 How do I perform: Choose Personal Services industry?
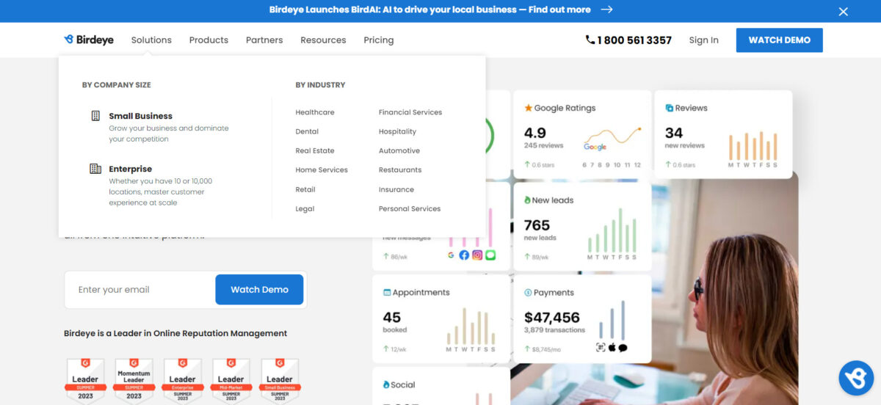point(410,208)
